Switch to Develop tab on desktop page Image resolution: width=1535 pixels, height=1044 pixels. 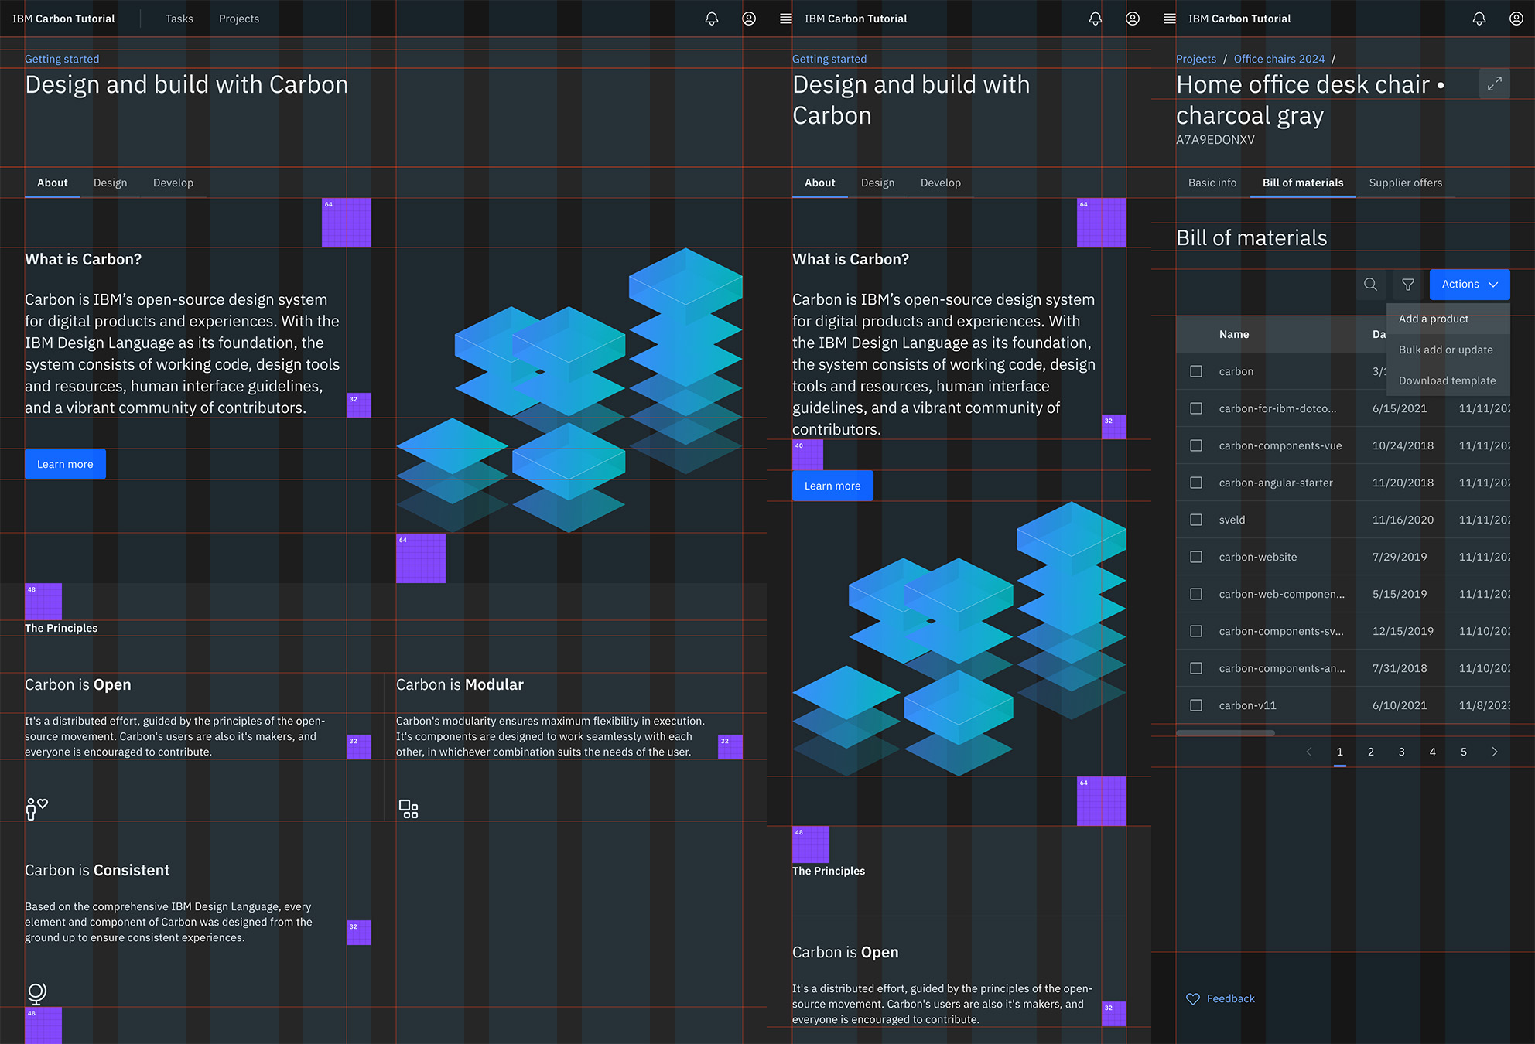click(173, 183)
